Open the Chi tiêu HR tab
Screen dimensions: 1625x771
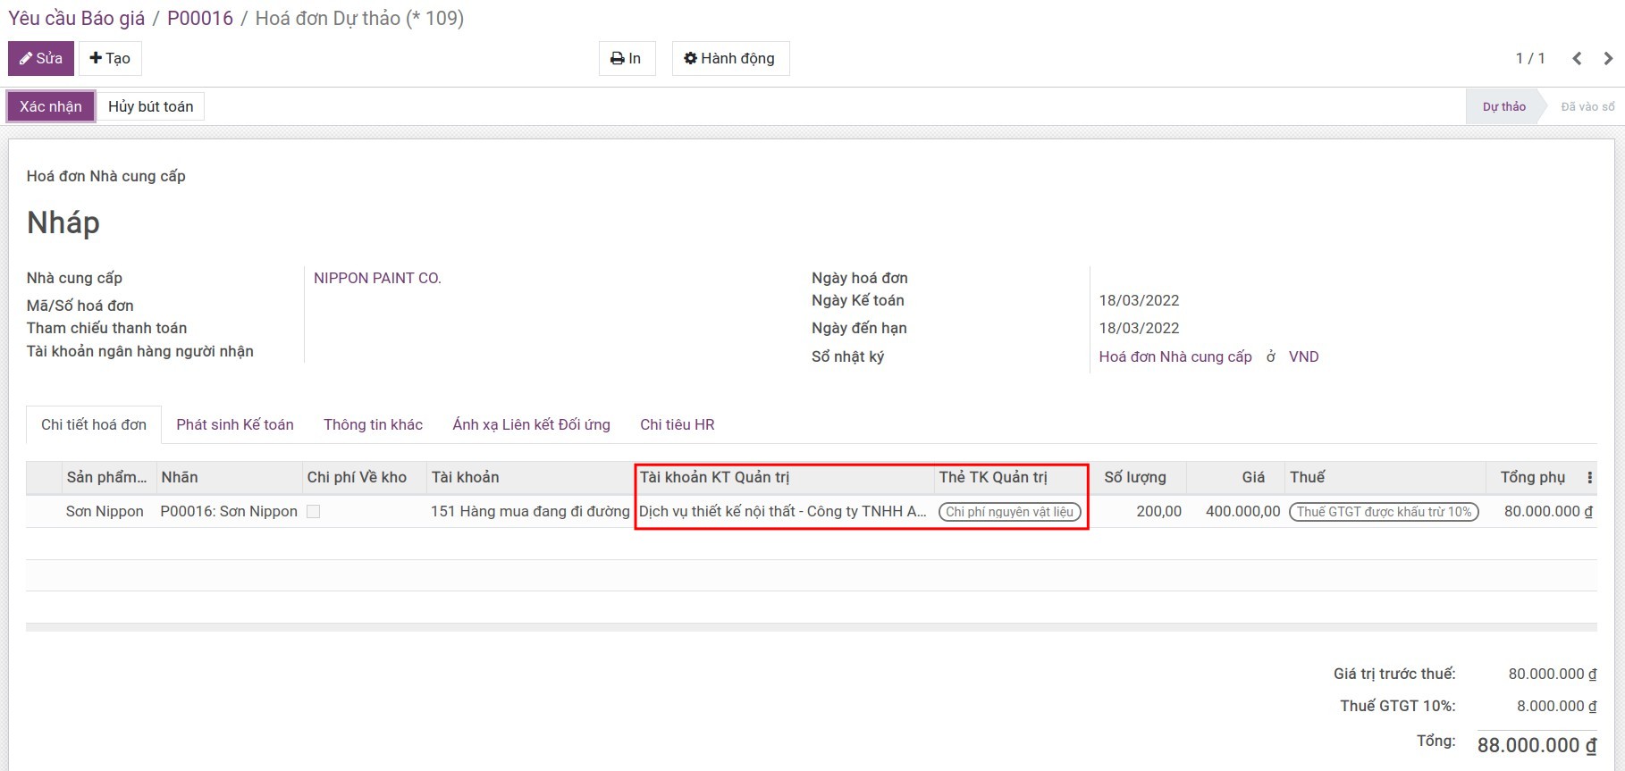click(677, 425)
